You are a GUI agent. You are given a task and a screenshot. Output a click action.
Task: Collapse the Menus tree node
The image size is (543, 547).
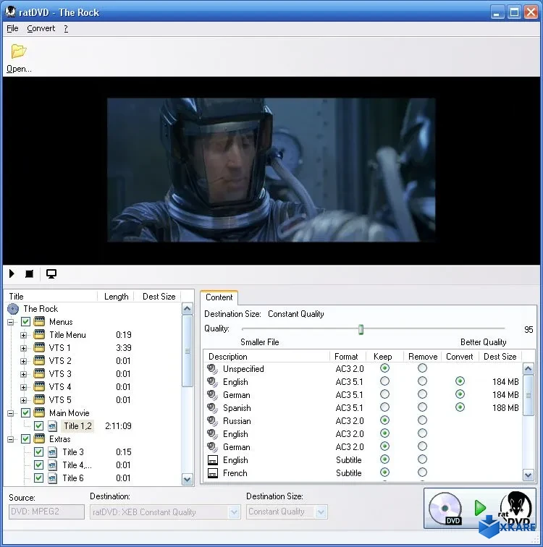click(11, 322)
